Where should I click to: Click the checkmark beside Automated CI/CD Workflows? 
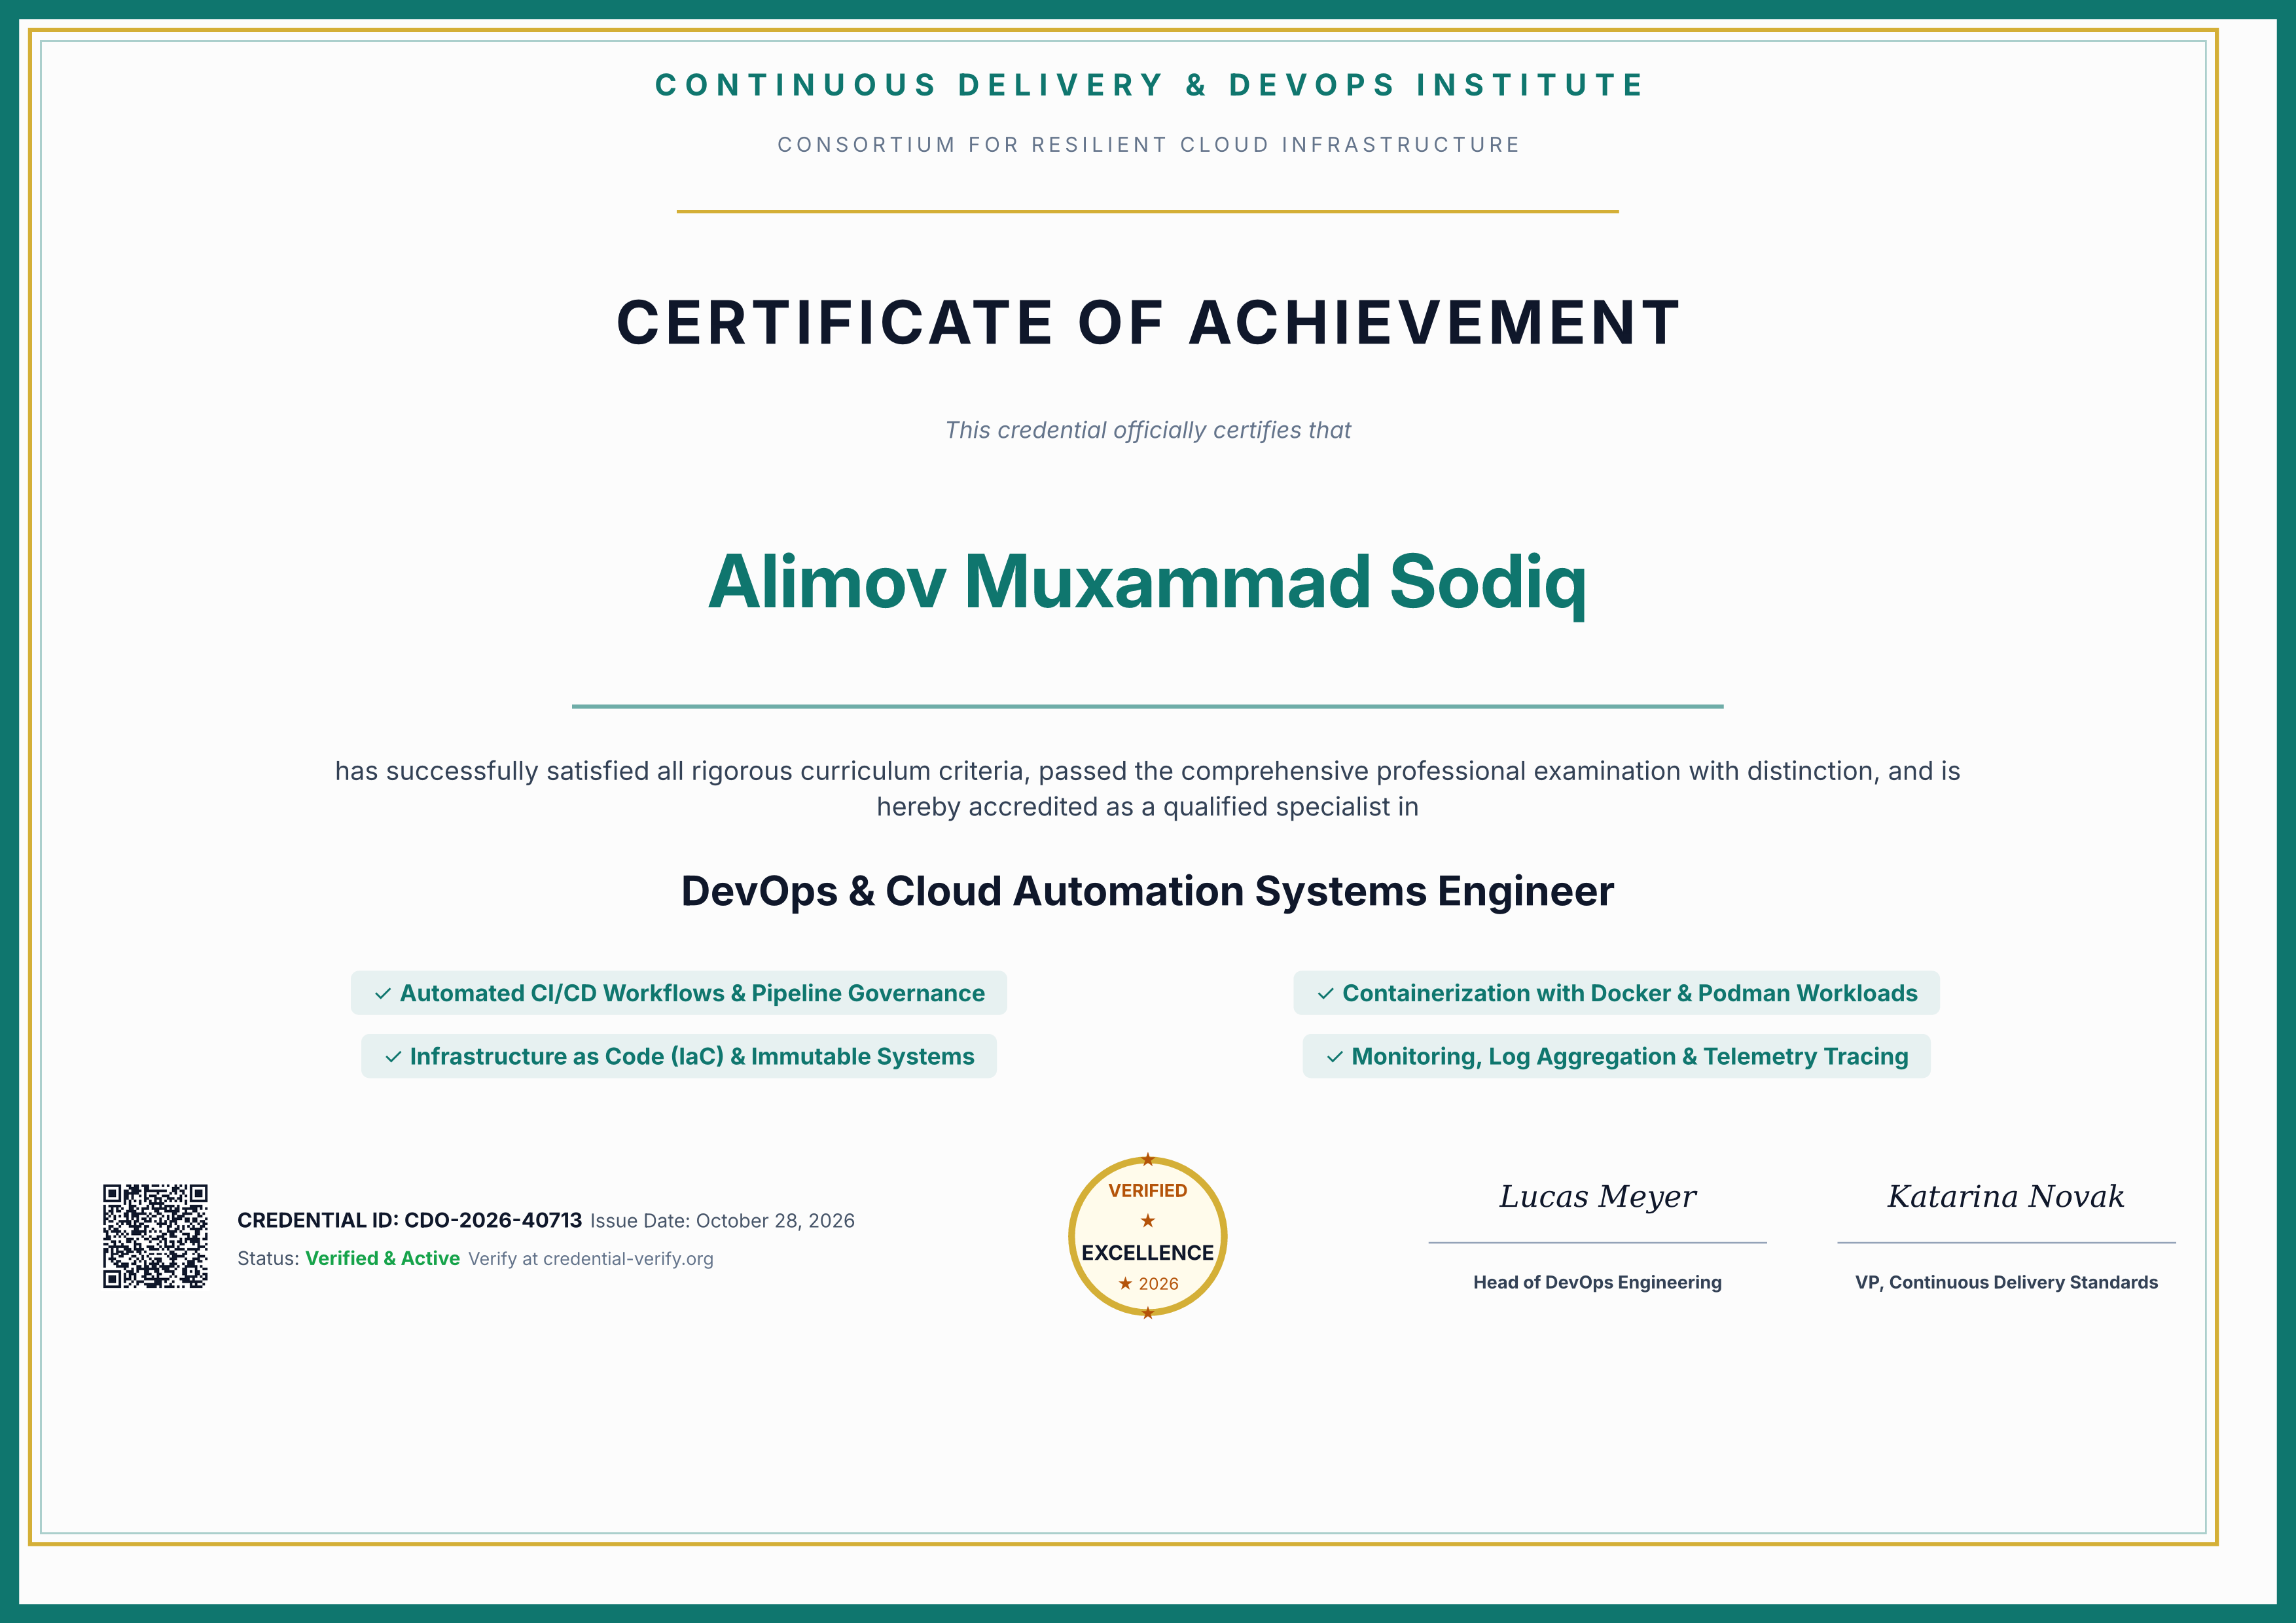point(382,993)
